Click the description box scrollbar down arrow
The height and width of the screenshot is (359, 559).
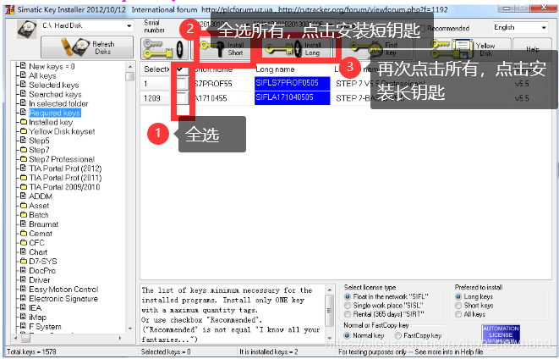330,339
